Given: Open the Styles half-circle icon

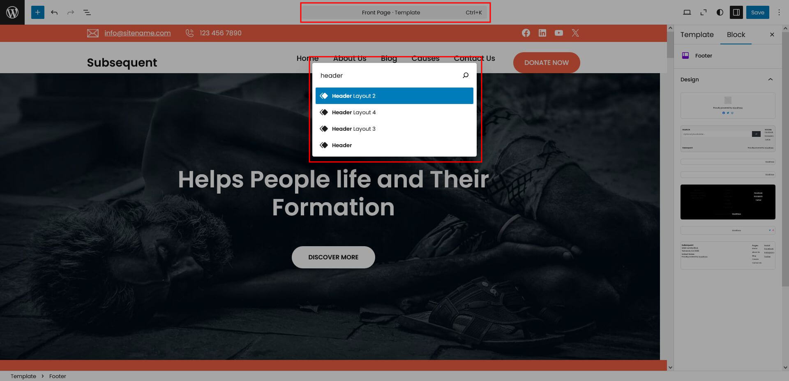Looking at the screenshot, I should [x=720, y=12].
